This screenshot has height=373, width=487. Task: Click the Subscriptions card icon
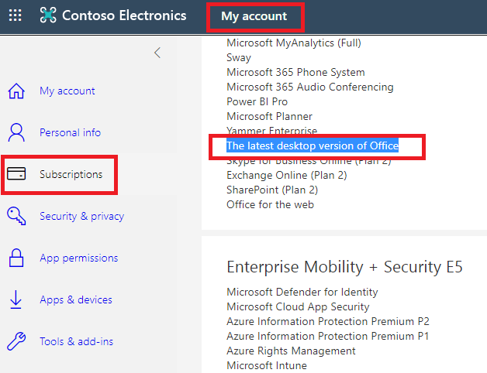coord(16,174)
